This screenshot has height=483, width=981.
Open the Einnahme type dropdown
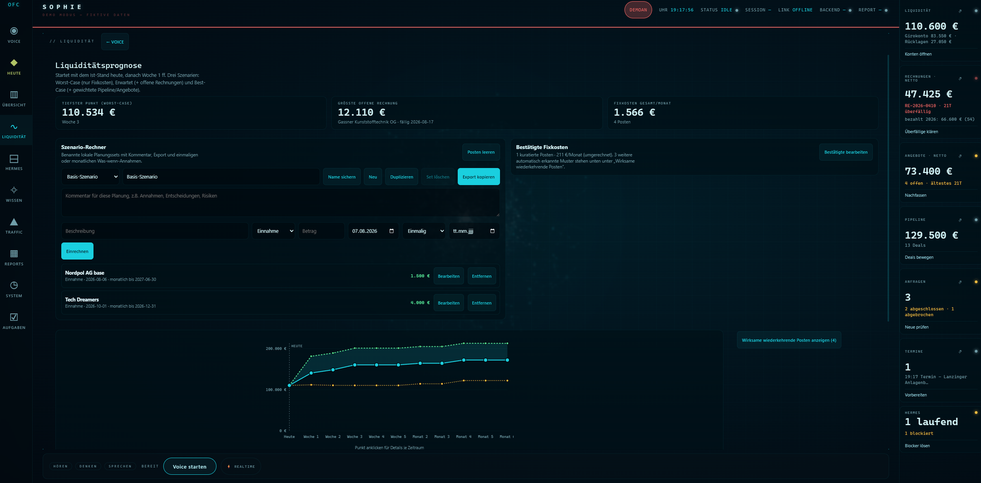pos(274,231)
